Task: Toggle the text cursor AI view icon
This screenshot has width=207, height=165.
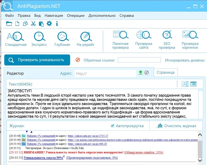Action: tap(186, 84)
